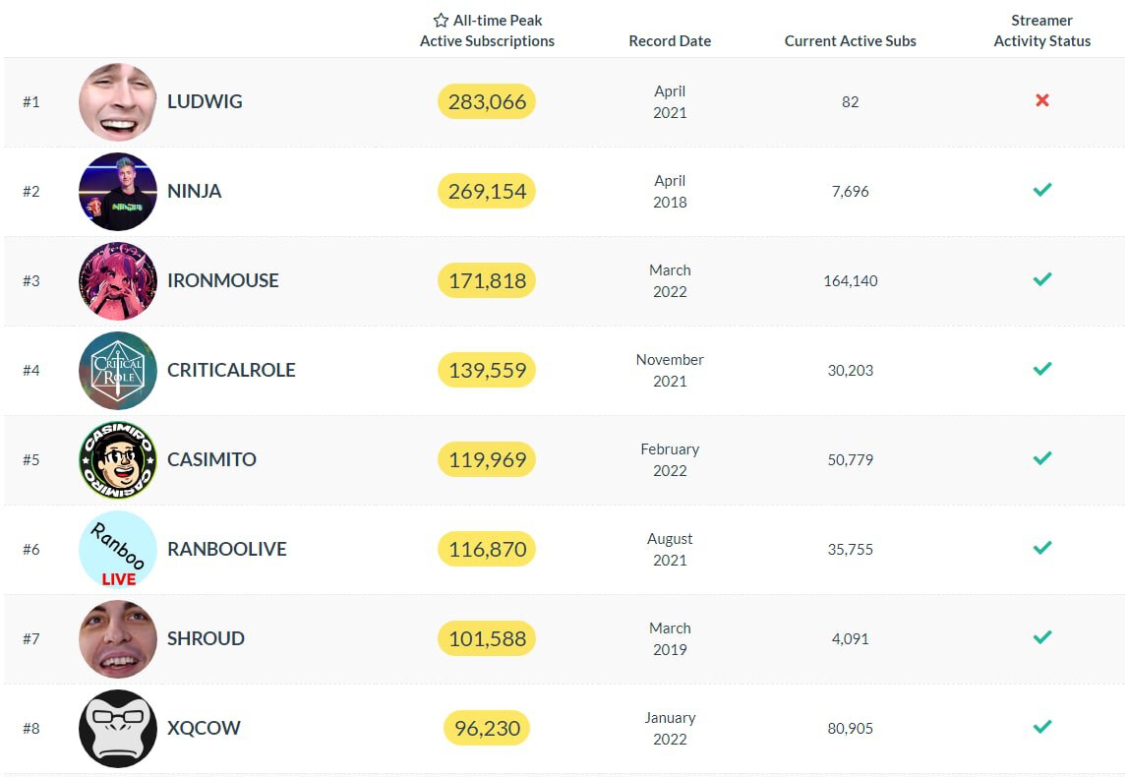The width and height of the screenshot is (1128, 777).
Task: Click Ninja's green activity checkmark
Action: coord(1042,190)
